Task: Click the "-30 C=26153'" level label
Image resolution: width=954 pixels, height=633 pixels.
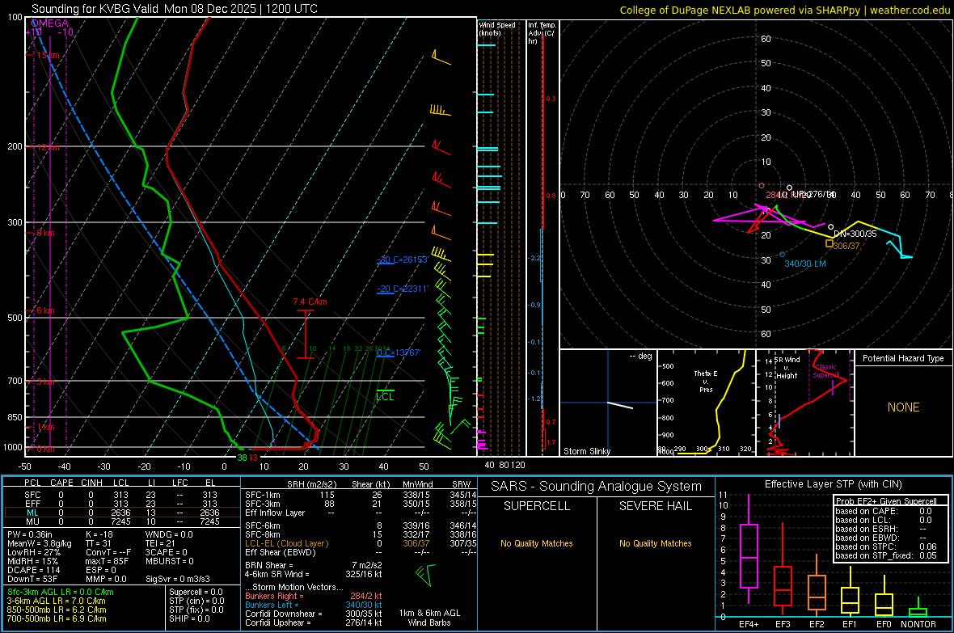Action: (403, 260)
